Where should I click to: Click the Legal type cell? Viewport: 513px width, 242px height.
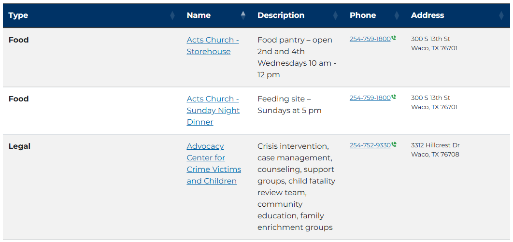[19, 146]
